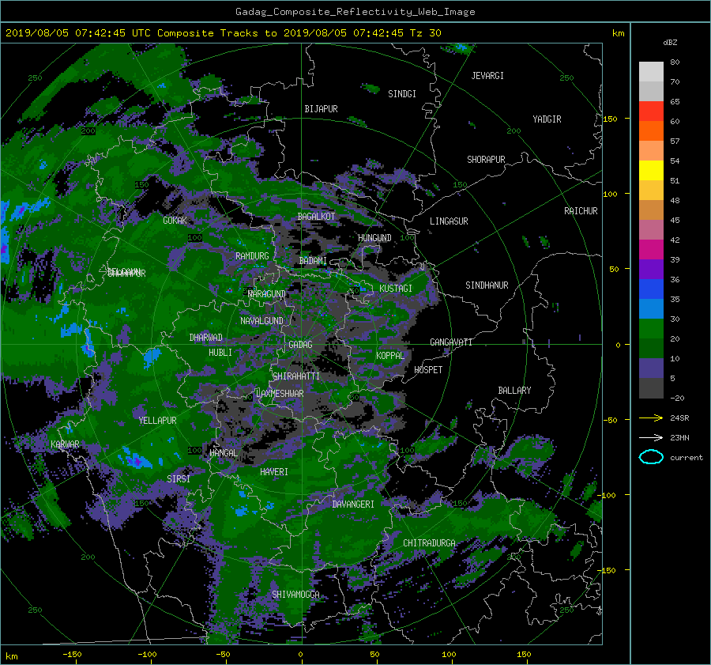Select the light gray 70-80 dBZ swatch
Image resolution: width=711 pixels, height=665 pixels.
click(x=651, y=71)
